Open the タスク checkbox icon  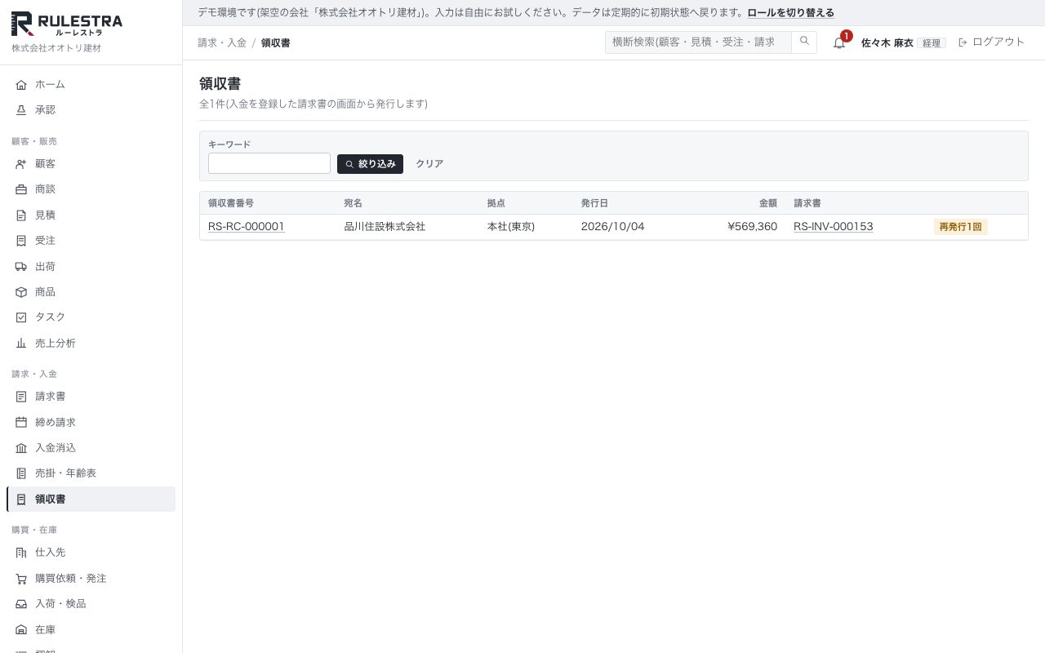[x=21, y=318]
